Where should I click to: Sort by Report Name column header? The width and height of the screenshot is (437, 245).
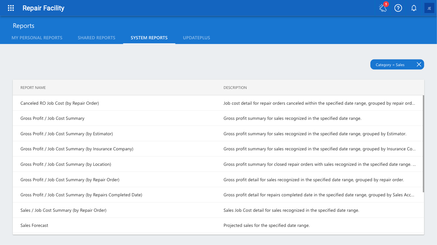(x=33, y=88)
